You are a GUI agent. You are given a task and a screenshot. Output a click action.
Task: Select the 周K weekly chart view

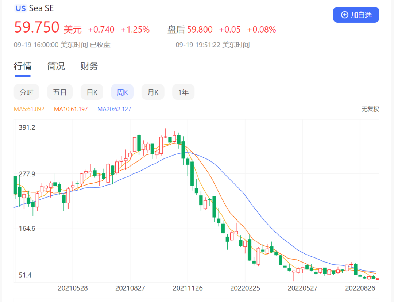click(x=122, y=92)
